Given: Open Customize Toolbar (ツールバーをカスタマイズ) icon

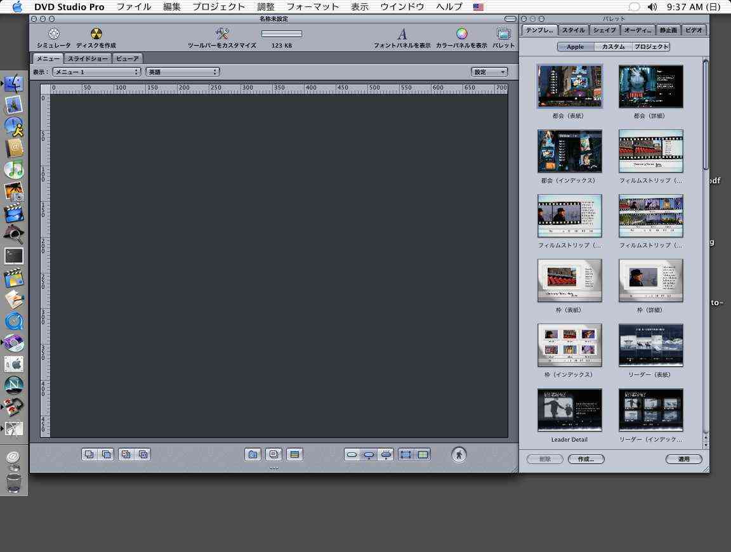Looking at the screenshot, I should [x=222, y=34].
